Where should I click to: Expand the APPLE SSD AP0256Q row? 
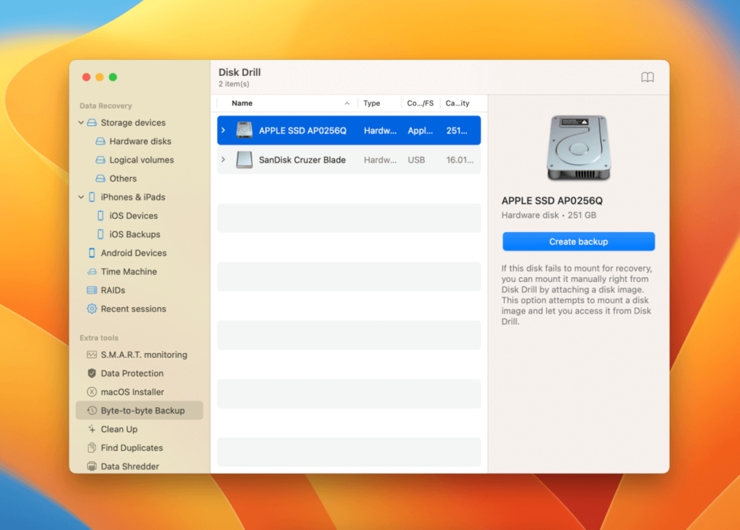pos(223,131)
